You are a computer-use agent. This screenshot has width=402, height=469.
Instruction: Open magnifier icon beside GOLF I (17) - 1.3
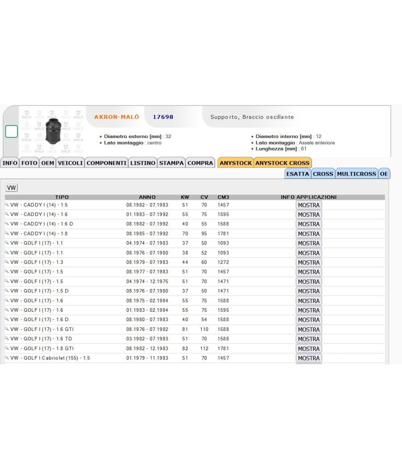[7, 262]
